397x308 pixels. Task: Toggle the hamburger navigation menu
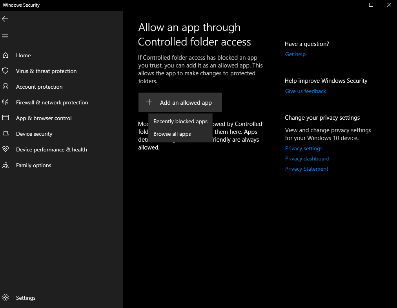coord(5,36)
